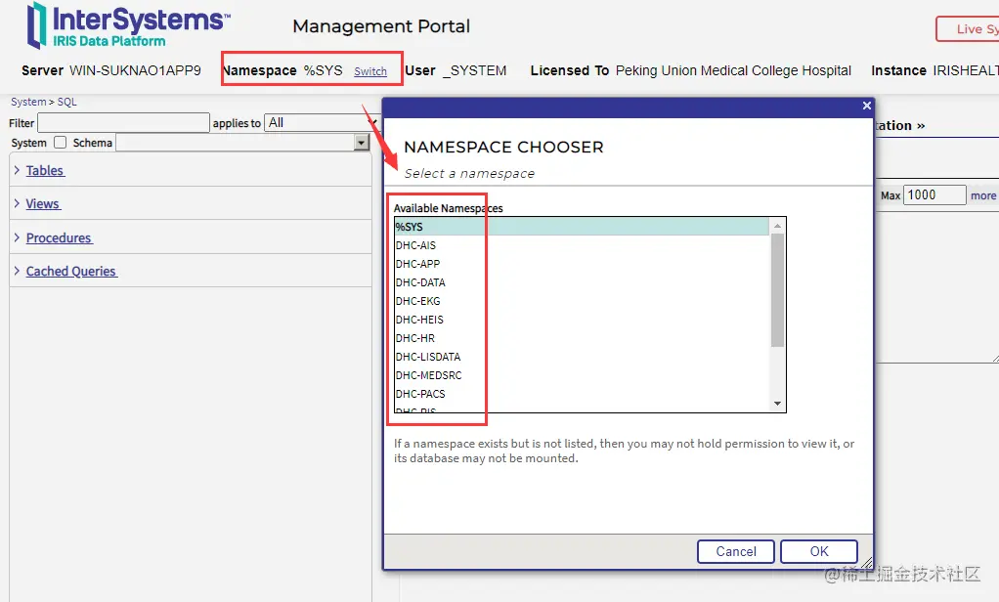This screenshot has height=602, width=999.
Task: Click the namespace list scrollbar thumb
Action: point(777,290)
